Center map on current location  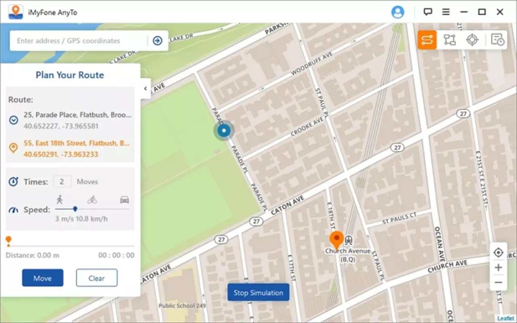tap(498, 253)
